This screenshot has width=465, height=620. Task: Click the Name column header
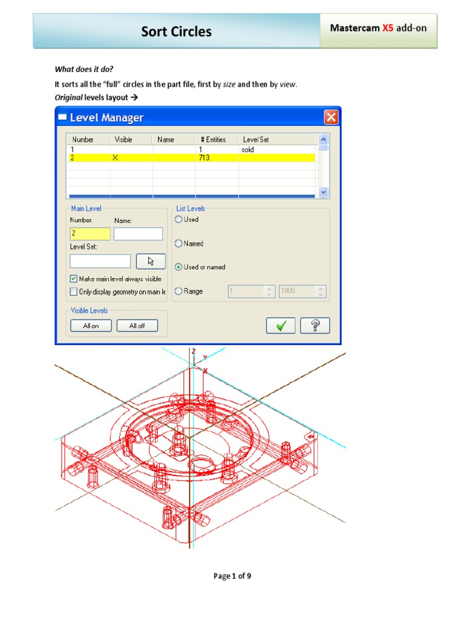point(173,140)
